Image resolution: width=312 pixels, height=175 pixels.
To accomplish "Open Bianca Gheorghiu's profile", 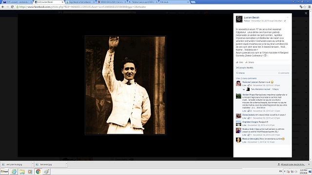I will click(x=251, y=139).
